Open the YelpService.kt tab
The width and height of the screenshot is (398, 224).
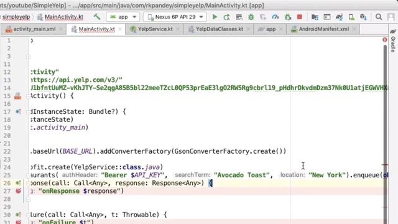coord(155,29)
